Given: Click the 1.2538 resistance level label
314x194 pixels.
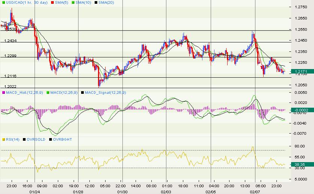Looking at the screenshot, I should click(10, 29).
